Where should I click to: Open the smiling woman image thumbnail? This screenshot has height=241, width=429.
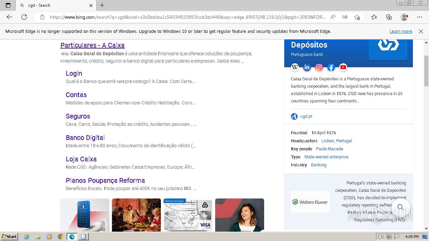240,215
